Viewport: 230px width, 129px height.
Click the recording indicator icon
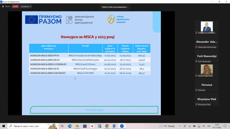point(3,6)
